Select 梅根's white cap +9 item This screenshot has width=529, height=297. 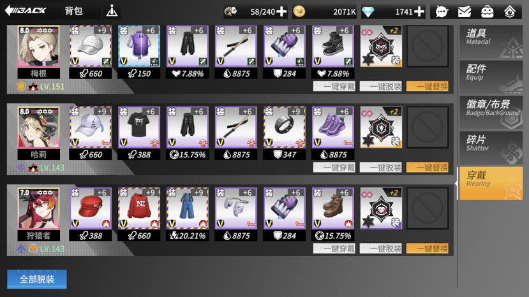pyautogui.click(x=91, y=47)
